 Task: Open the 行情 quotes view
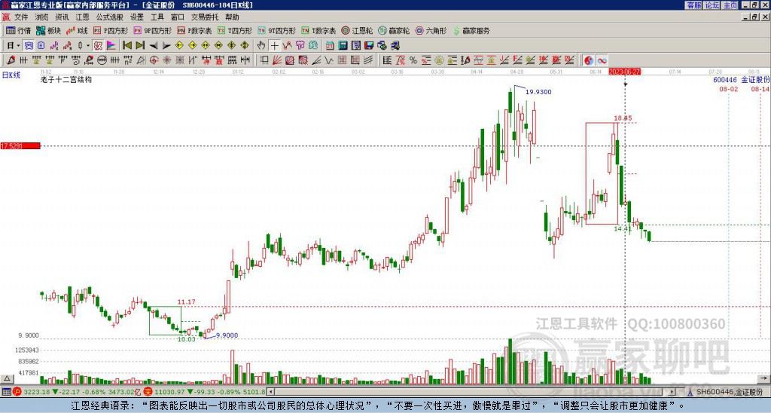19,30
